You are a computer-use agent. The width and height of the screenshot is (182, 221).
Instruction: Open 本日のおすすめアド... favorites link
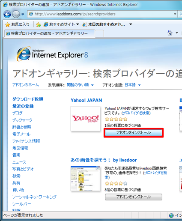point(104,24)
